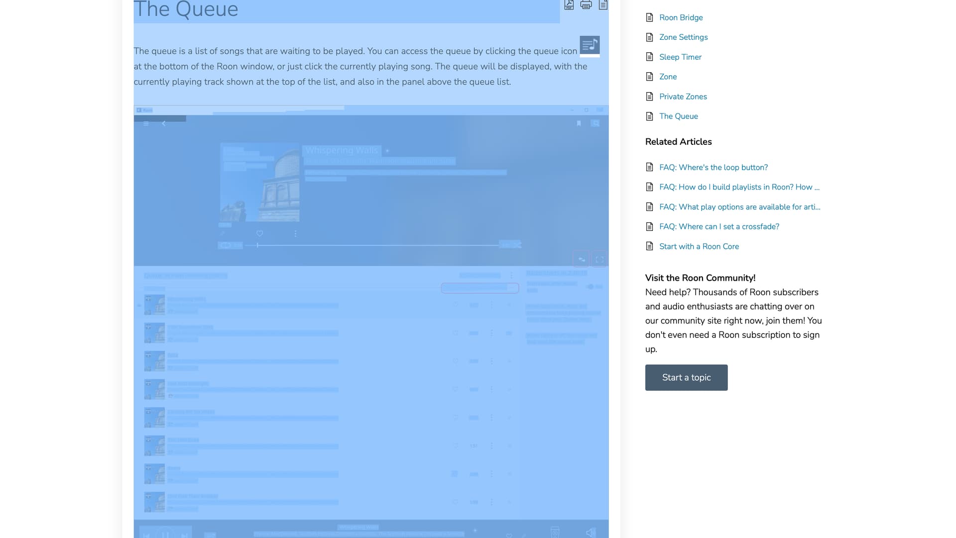Click the print article icon
This screenshot has height=538, width=956.
pyautogui.click(x=586, y=5)
